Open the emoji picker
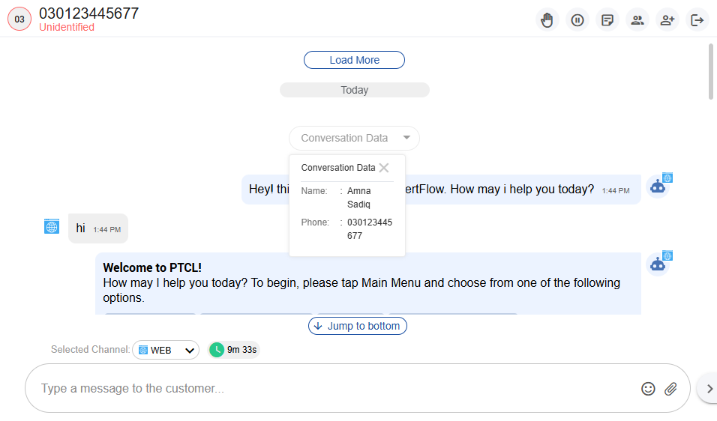 [649, 389]
